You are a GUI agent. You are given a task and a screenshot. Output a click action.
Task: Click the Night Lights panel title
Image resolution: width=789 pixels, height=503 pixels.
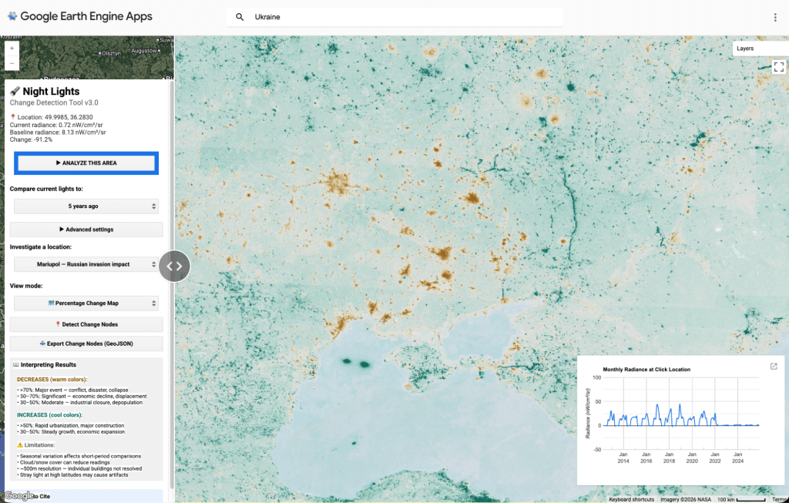[45, 91]
